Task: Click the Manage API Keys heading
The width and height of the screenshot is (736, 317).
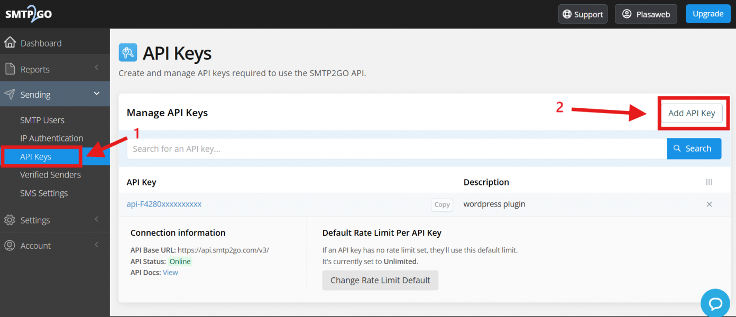Action: click(x=167, y=113)
